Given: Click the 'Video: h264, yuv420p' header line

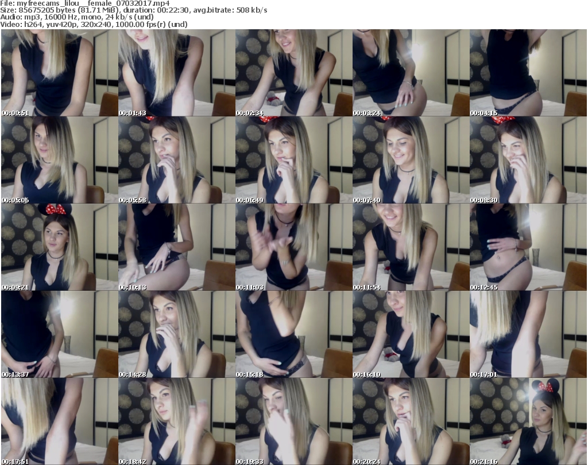Looking at the screenshot, I should coord(94,24).
